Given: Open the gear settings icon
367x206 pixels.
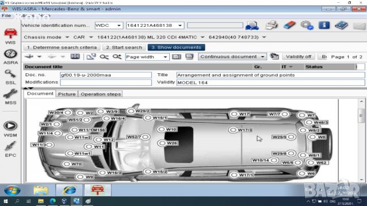Looking at the screenshot, I should (x=307, y=25).
